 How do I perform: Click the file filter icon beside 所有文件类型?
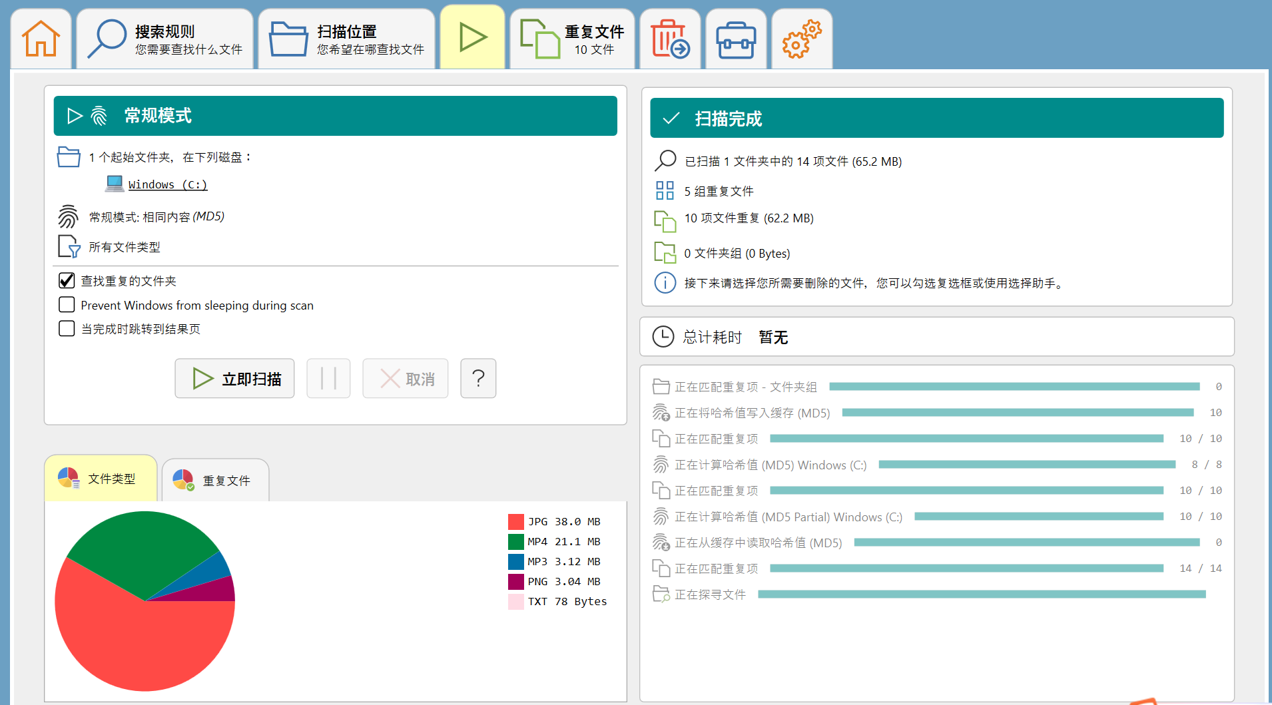click(x=69, y=246)
